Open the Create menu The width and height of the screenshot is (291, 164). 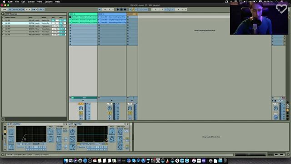pos(31,2)
